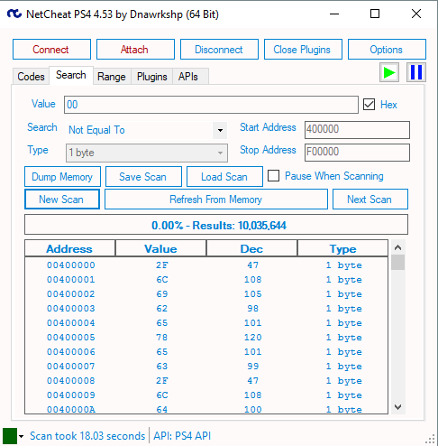The height and width of the screenshot is (446, 438).
Task: Click Load Scan button
Action: click(224, 177)
